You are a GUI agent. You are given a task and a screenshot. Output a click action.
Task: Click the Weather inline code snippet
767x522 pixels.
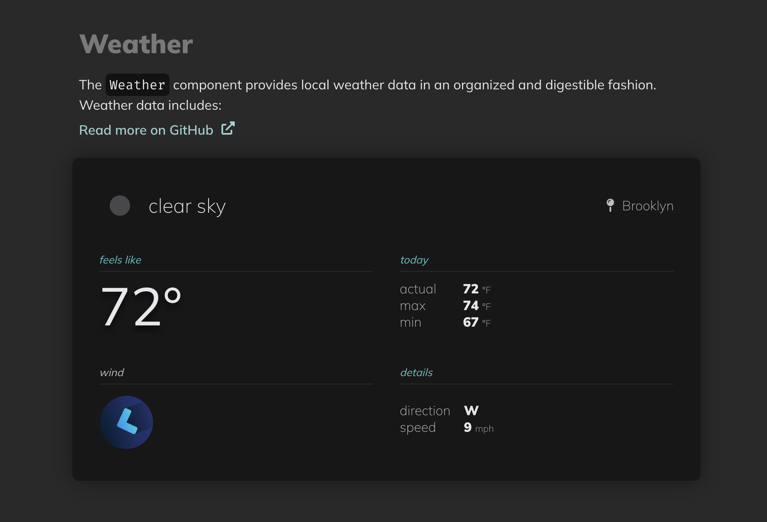[137, 85]
